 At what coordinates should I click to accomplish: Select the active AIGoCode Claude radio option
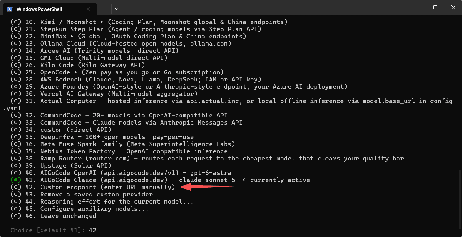16,180
